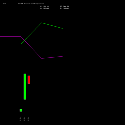Click the 08 Dec date label
The height and width of the screenshot is (125, 125).
[x=24, y=119]
